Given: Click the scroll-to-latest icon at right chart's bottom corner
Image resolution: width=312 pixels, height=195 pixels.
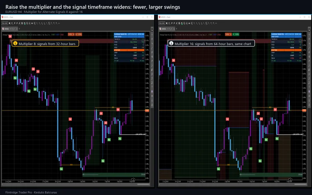Looking at the screenshot, I should coord(290,180).
